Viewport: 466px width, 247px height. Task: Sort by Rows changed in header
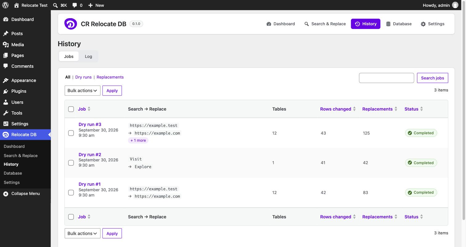coord(338,109)
